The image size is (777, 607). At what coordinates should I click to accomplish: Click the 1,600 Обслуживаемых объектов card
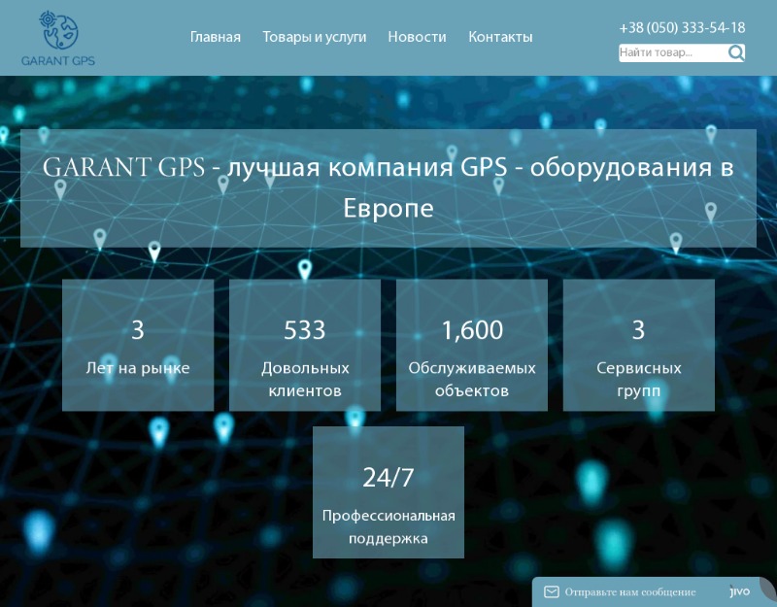pos(472,345)
